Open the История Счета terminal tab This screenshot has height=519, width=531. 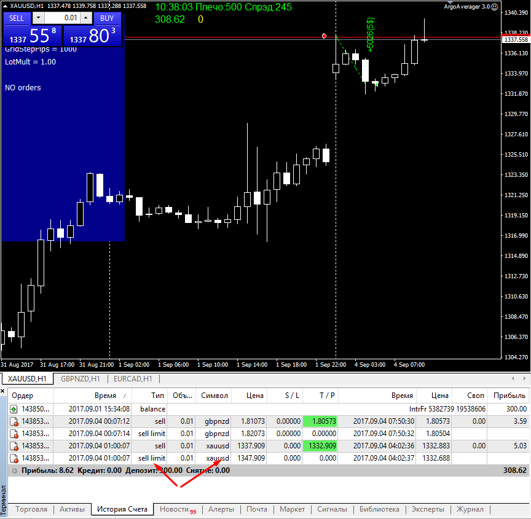pyautogui.click(x=122, y=509)
